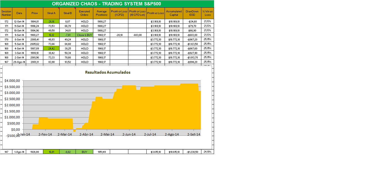Select price cell 1996,24
382x172 pixels.
(35, 26)
